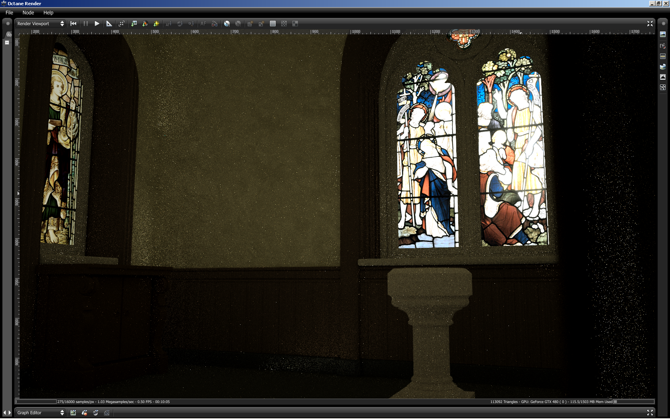The height and width of the screenshot is (419, 670).
Task: Maximize the Graph Editor panel with the arrows icon
Action: point(650,413)
